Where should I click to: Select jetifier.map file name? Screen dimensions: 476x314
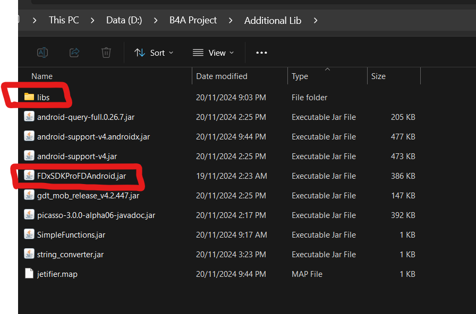[57, 274]
